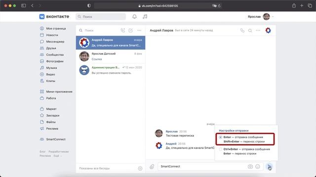Click the VKontakte logo
Screen dimensions: 316x177
click(x=54, y=16)
